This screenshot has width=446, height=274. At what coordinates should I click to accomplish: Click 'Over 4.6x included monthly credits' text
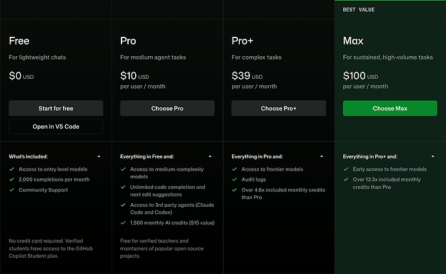(283, 194)
